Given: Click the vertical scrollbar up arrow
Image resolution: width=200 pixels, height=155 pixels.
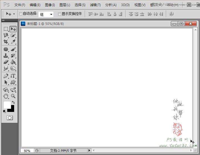Looking at the screenshot, I should [196, 30].
